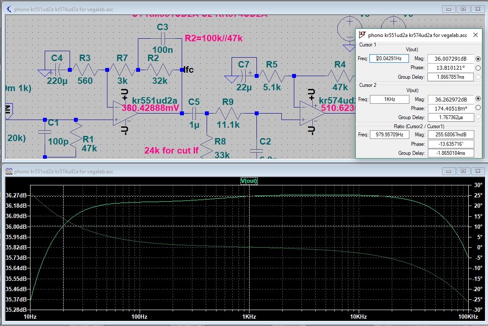
Task: Select resistor R4 symbol
Action: point(341,76)
